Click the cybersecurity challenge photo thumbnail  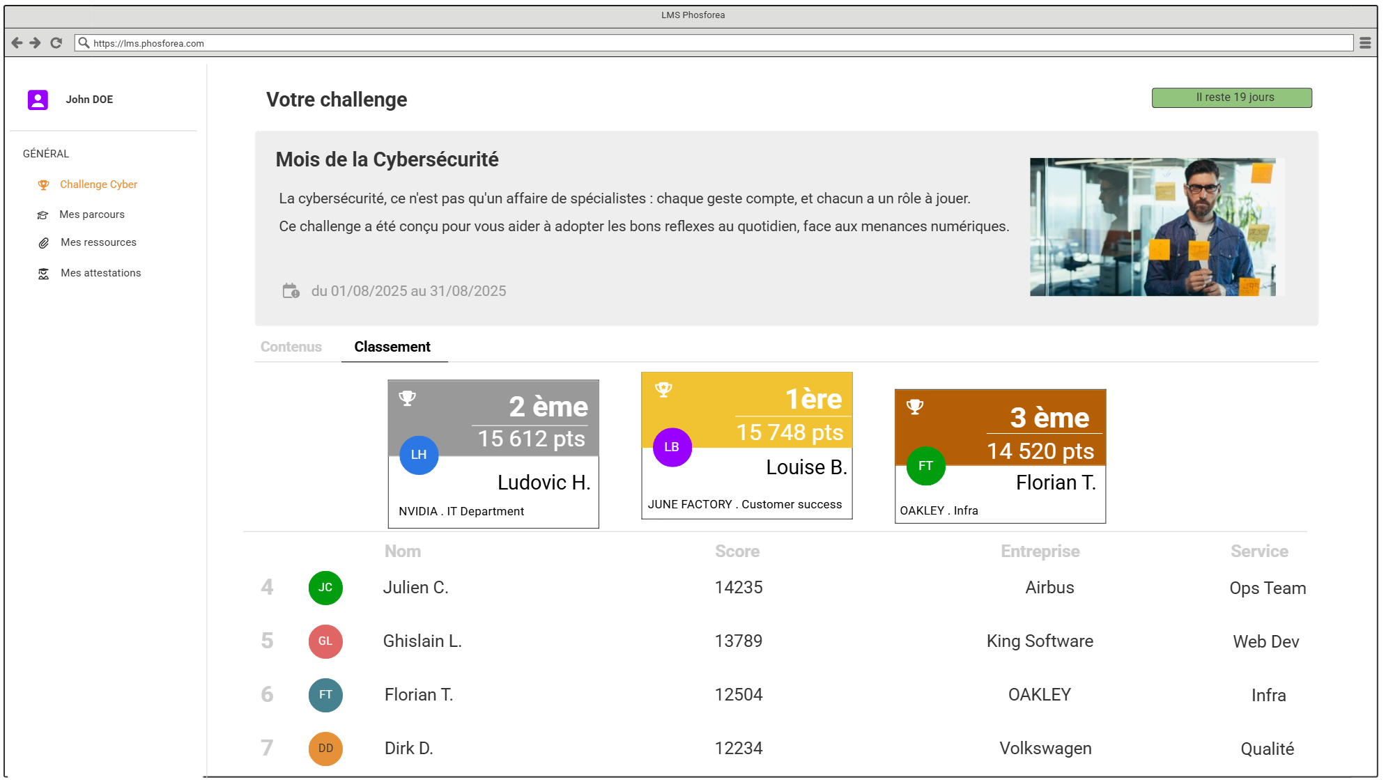pos(1153,227)
